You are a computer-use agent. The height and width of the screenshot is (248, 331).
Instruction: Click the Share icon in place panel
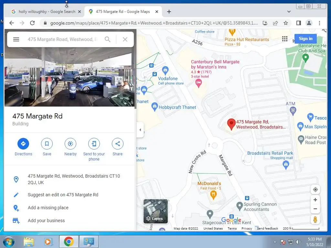coord(118,144)
